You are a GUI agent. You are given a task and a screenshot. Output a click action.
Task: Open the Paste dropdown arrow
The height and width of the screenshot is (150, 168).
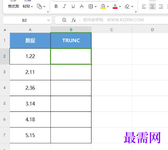[32, 6]
